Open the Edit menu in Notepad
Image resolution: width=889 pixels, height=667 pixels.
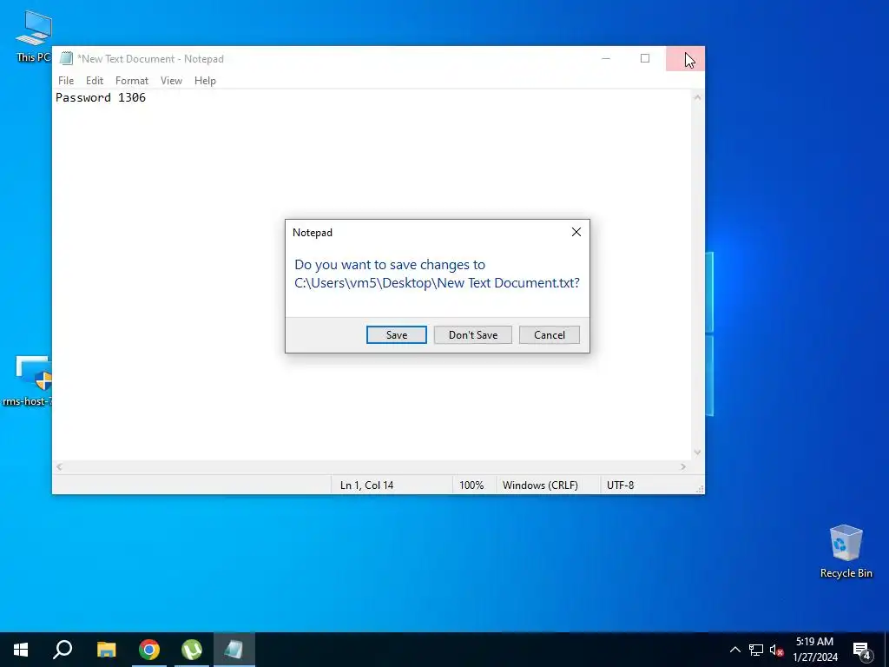pos(94,81)
